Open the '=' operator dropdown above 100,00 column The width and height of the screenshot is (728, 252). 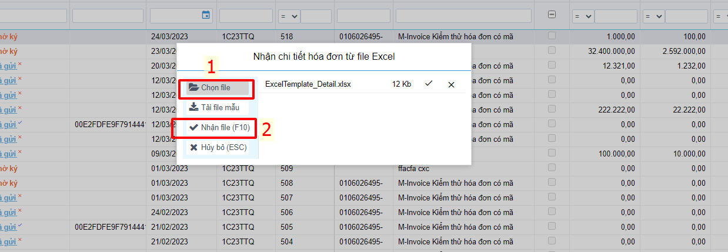(654, 16)
